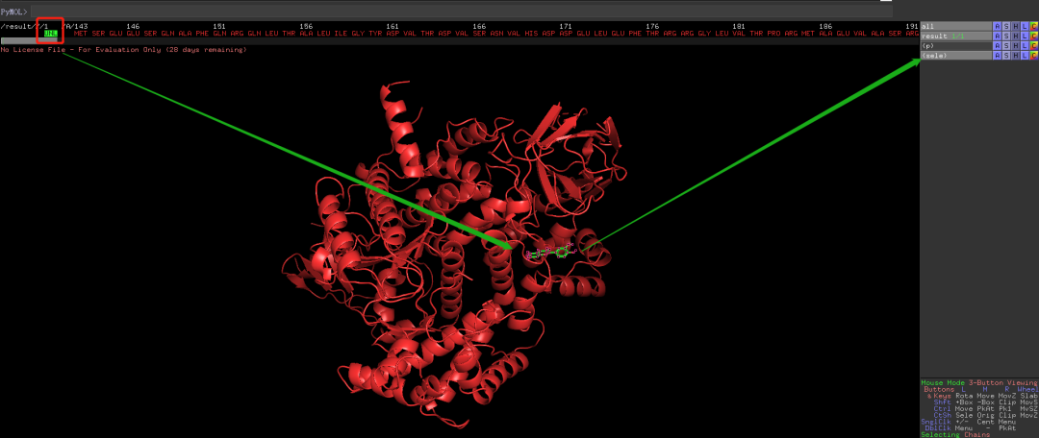The height and width of the screenshot is (438, 1039).
Task: Select residue VAL under number 181
Action: pyautogui.click(x=739, y=33)
